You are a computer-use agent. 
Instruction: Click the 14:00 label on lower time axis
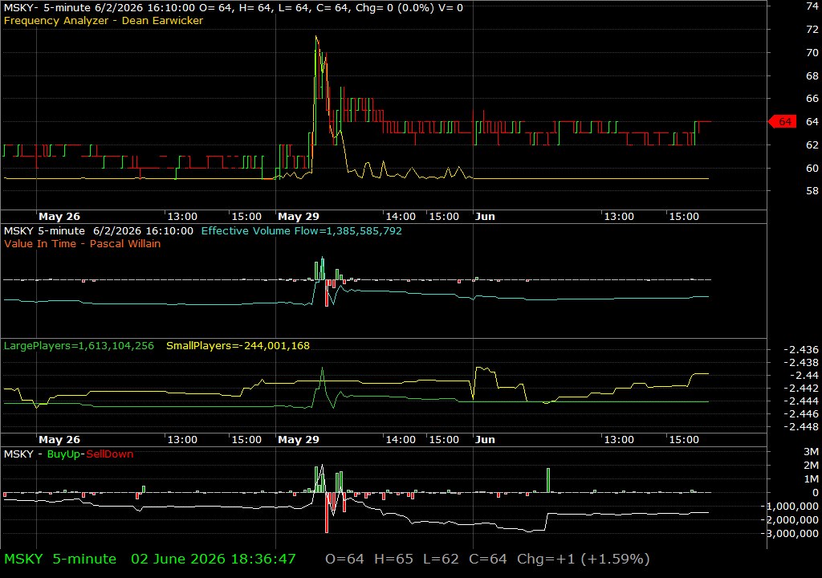[401, 440]
